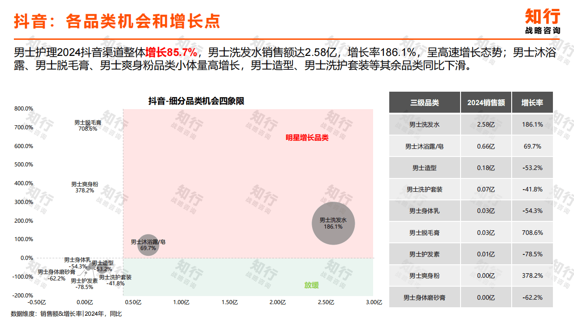
Task: Click the 三级品类 table header
Action: pos(424,102)
